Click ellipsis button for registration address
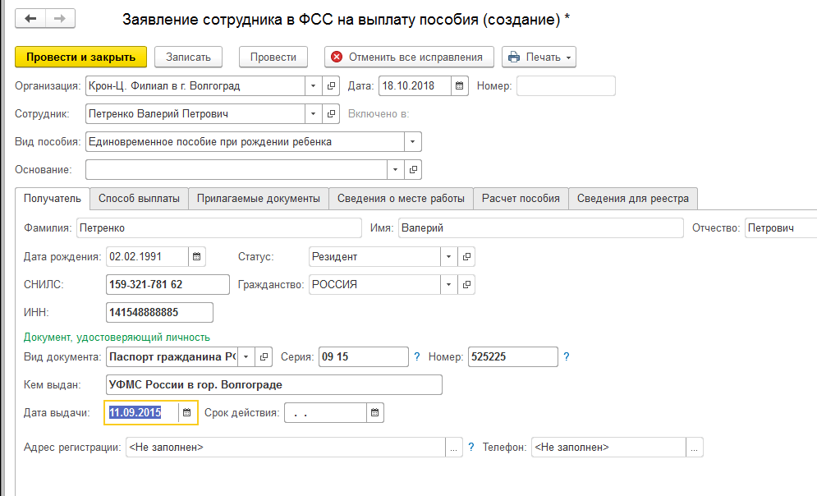 (454, 448)
